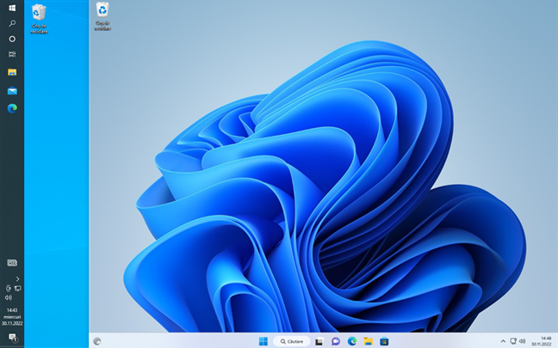This screenshot has height=348, width=558.
Task: Open the Chat app on the Windows 11 taskbar
Action: coord(336,342)
